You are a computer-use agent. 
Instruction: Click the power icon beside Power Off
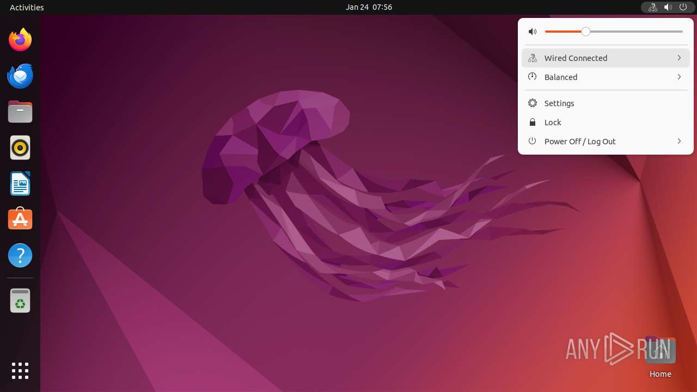coord(533,141)
